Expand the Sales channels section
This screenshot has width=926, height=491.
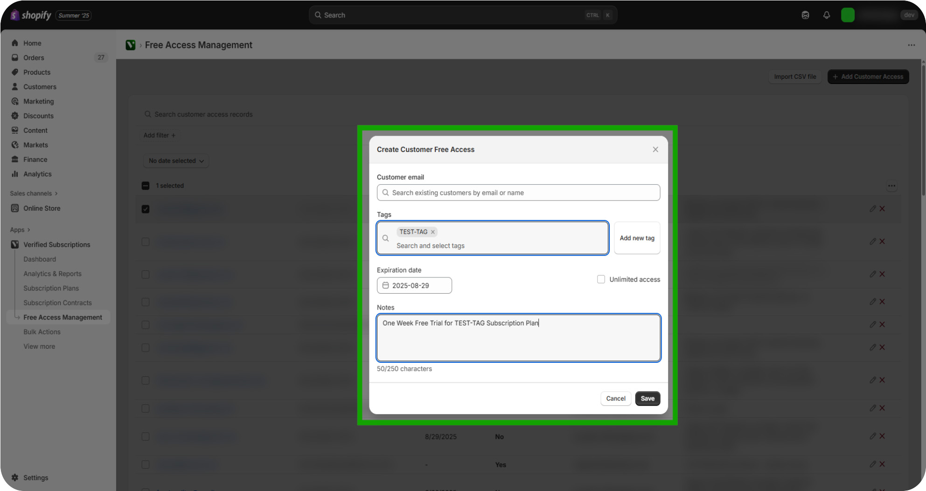pos(34,193)
